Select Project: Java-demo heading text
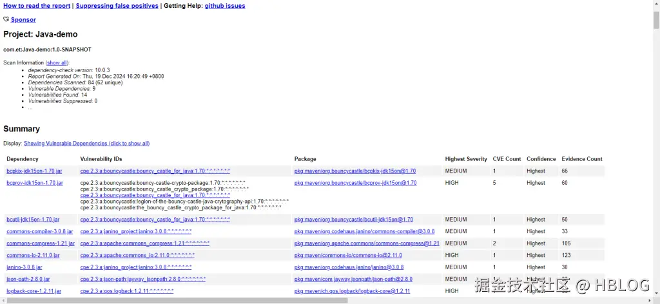The width and height of the screenshot is (660, 304). [x=41, y=35]
